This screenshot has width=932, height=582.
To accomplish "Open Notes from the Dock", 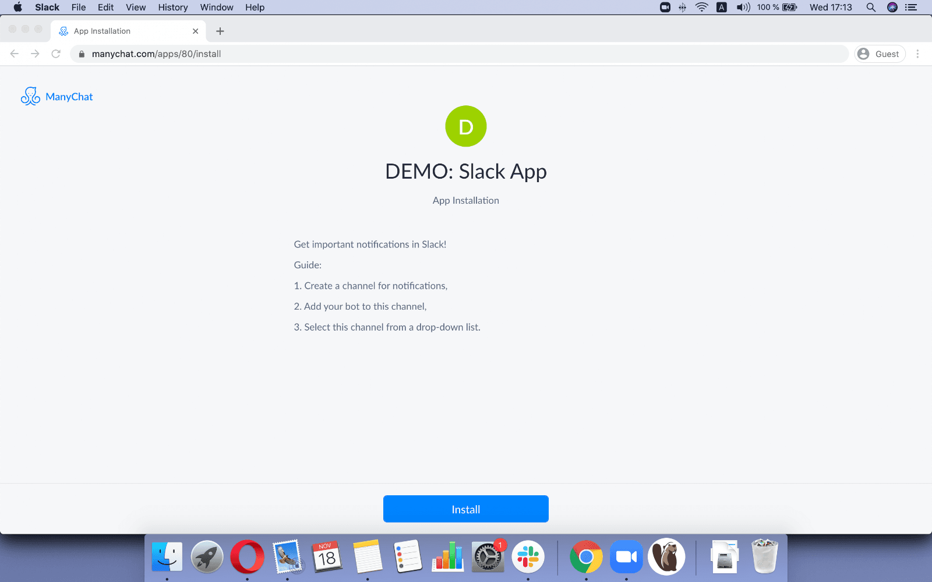I will point(368,557).
